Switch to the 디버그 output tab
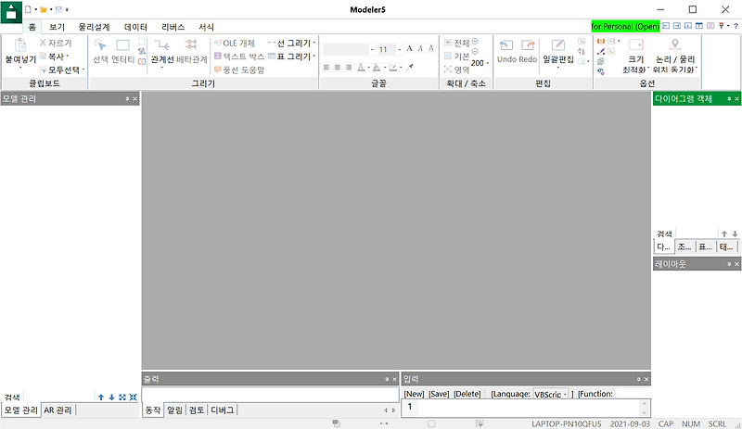Viewport: 742px width, 429px height. (222, 410)
